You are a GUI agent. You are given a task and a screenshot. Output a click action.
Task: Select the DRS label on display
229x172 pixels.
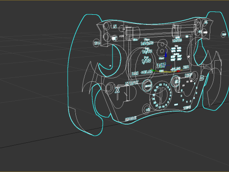click(x=135, y=74)
